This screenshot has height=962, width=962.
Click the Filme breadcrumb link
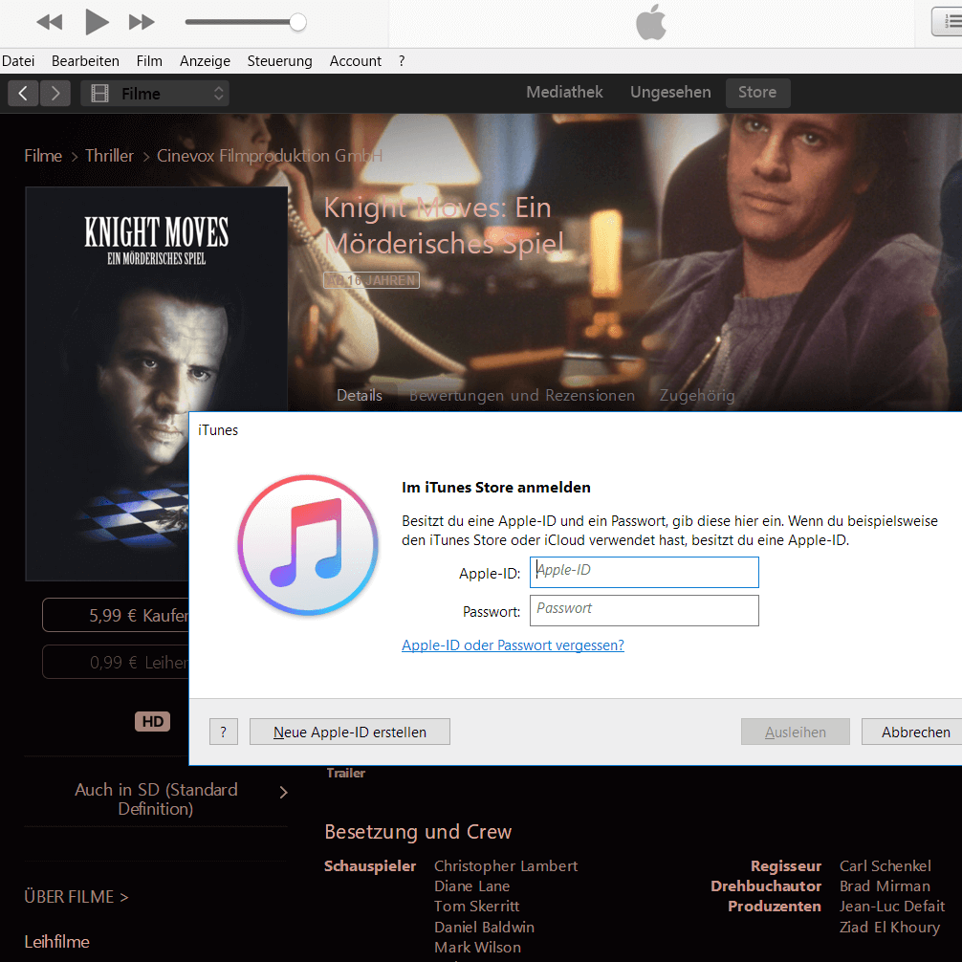pyautogui.click(x=43, y=156)
